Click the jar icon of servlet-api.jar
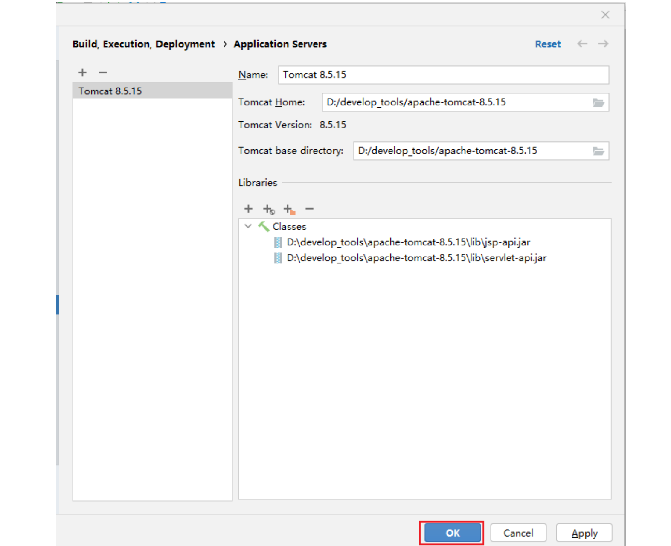The width and height of the screenshot is (671, 546). point(278,258)
